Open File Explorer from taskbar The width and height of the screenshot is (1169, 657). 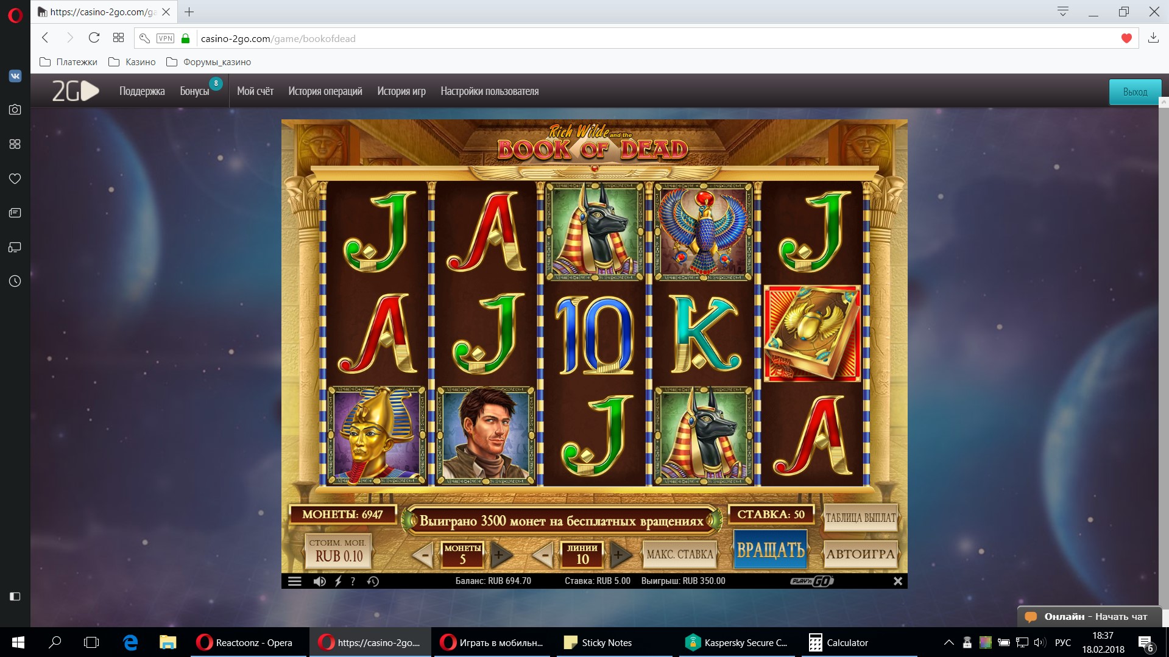pyautogui.click(x=168, y=642)
